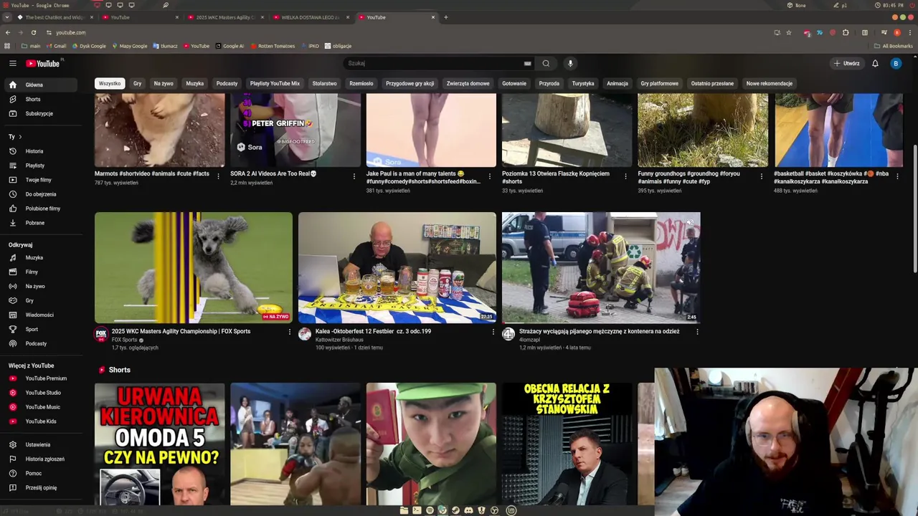This screenshot has width=918, height=516.
Task: Select the Gry filter chip
Action: click(x=137, y=83)
